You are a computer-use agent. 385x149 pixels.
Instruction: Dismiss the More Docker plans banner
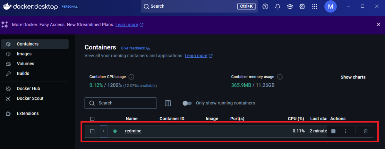coord(378,24)
